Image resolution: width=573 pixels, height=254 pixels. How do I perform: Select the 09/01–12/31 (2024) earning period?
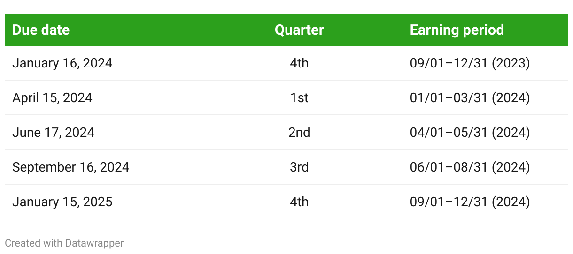coord(470,202)
